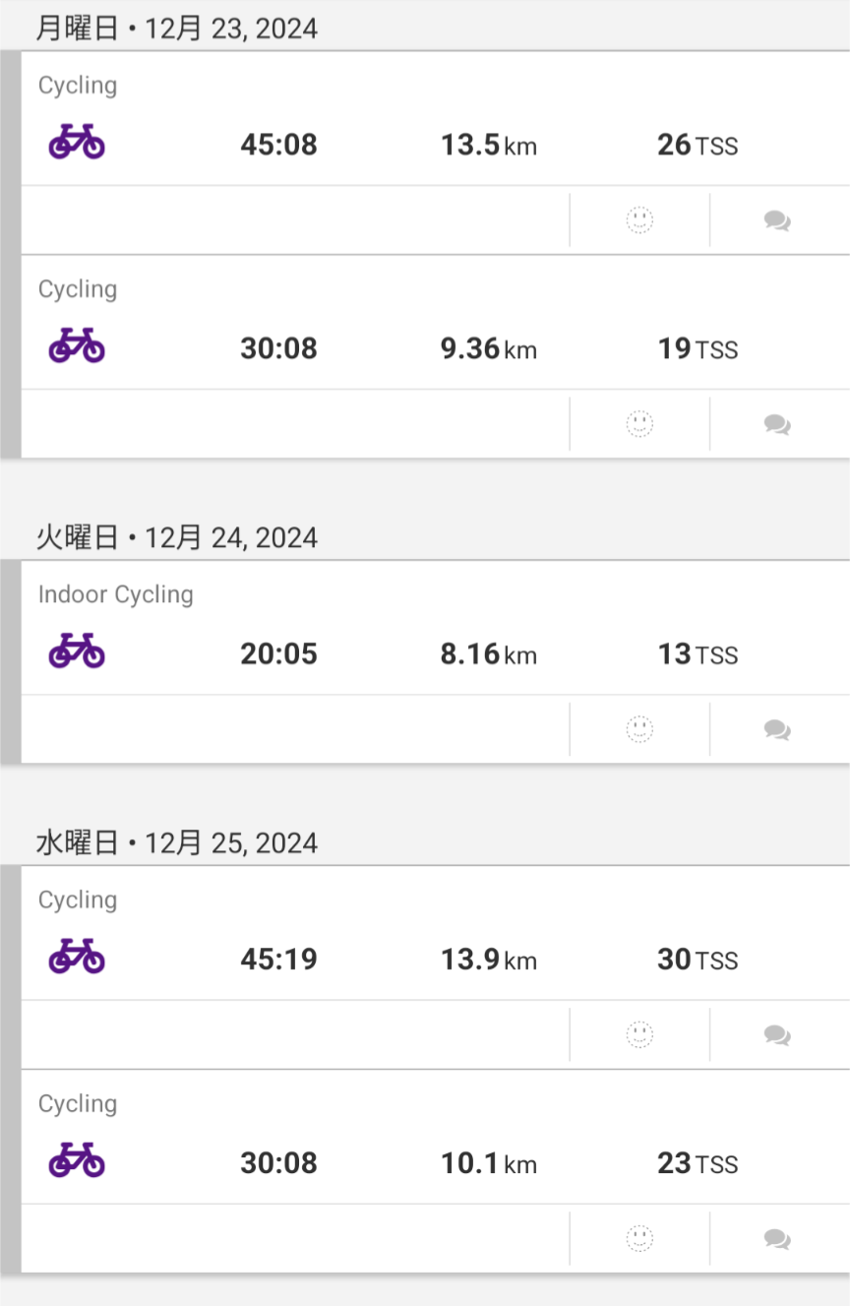Select the 水曜日 12月 25, 2024 date header
Image resolution: width=850 pixels, height=1306 pixels.
[177, 842]
